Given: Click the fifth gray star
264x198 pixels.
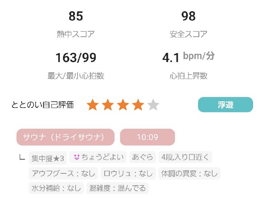Looking at the screenshot, I should coord(153,105).
